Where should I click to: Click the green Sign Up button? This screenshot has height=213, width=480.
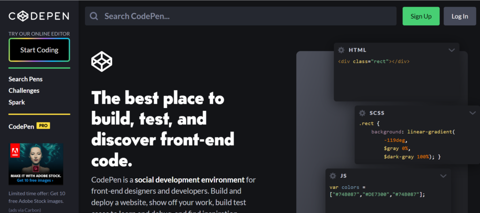421,16
